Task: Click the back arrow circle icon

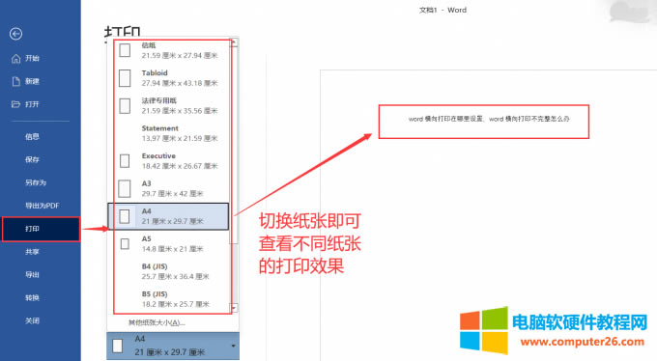Action: [x=15, y=34]
